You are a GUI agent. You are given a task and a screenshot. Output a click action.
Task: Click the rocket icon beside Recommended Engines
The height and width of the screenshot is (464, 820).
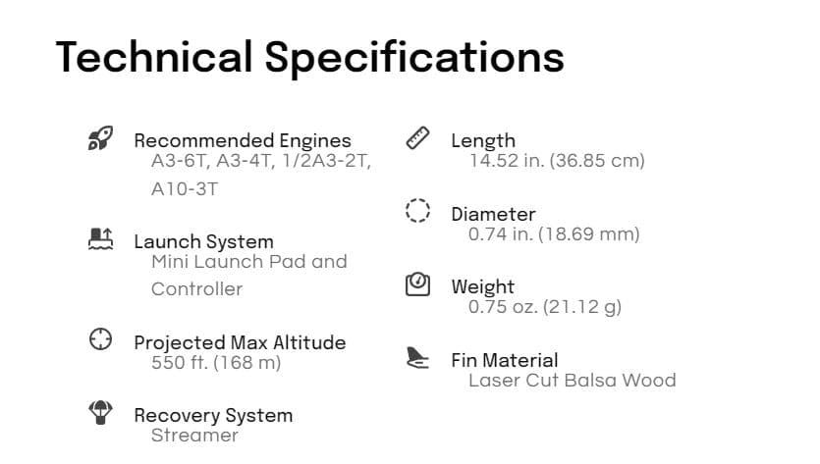click(100, 138)
